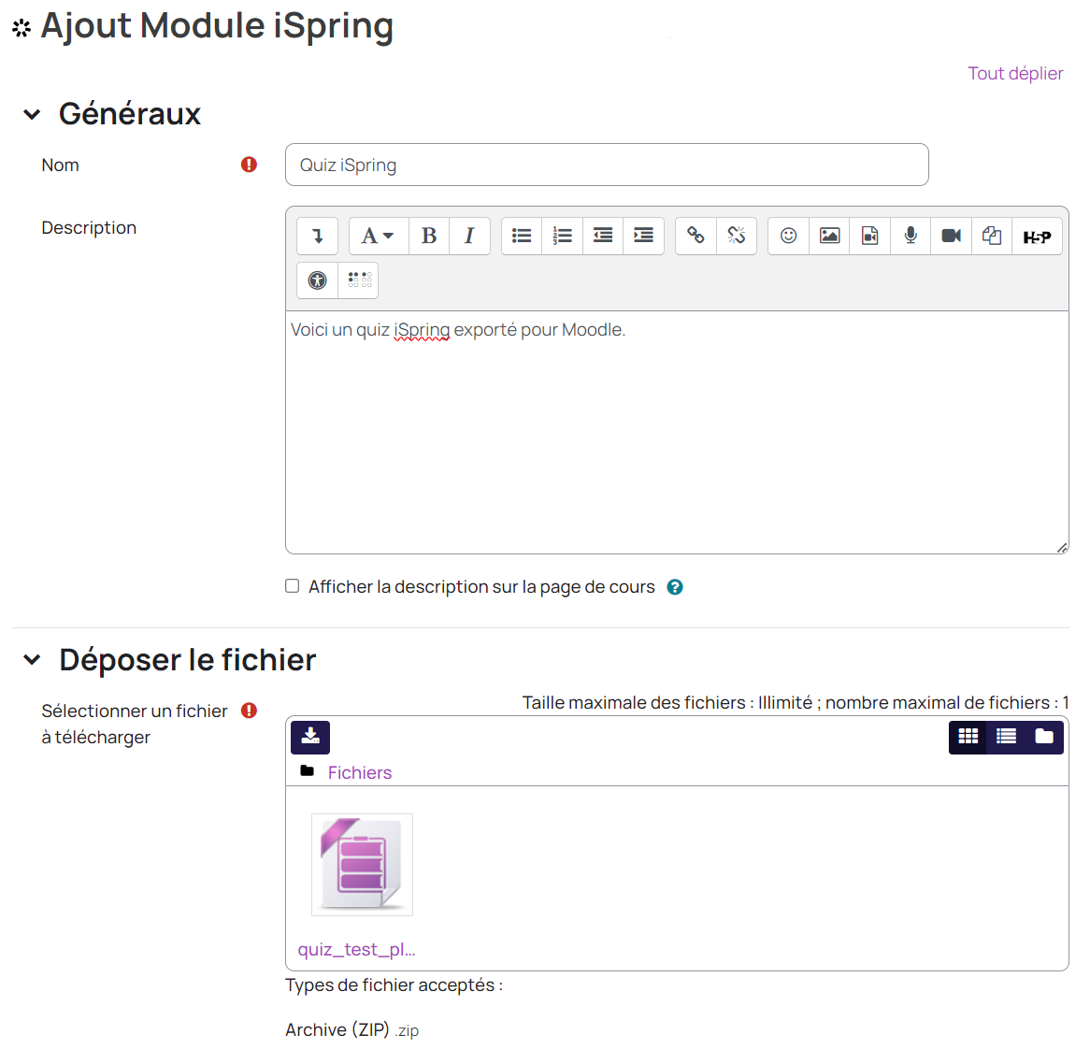Switch file view to folder tree
This screenshot has height=1049, width=1090.
[1044, 737]
